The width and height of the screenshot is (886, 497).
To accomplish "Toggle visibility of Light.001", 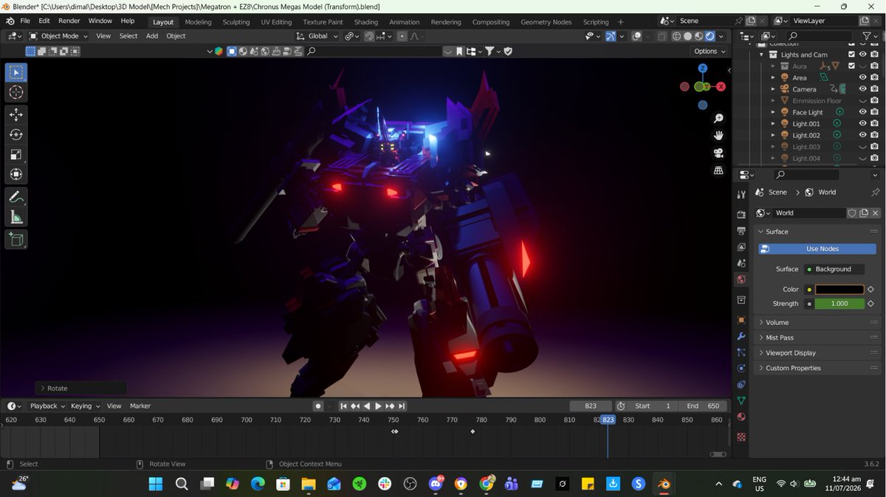I will 862,124.
